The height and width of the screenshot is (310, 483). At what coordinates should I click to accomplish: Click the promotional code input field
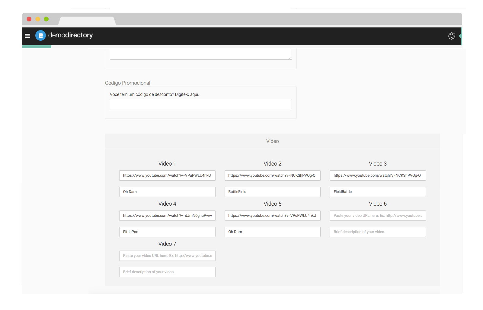pos(201,104)
